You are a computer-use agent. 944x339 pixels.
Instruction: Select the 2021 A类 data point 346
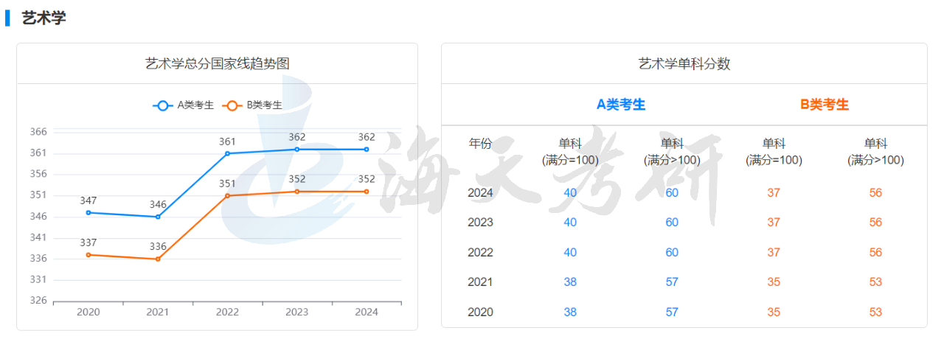pyautogui.click(x=158, y=217)
